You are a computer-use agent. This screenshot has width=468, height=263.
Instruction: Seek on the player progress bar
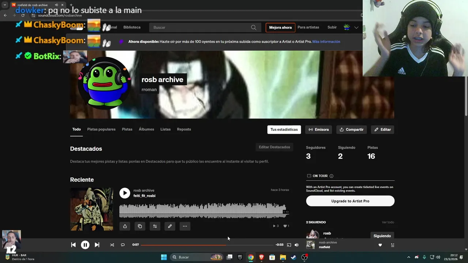point(207,245)
